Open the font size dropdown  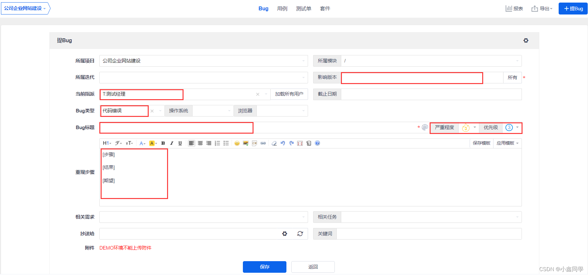click(x=129, y=143)
